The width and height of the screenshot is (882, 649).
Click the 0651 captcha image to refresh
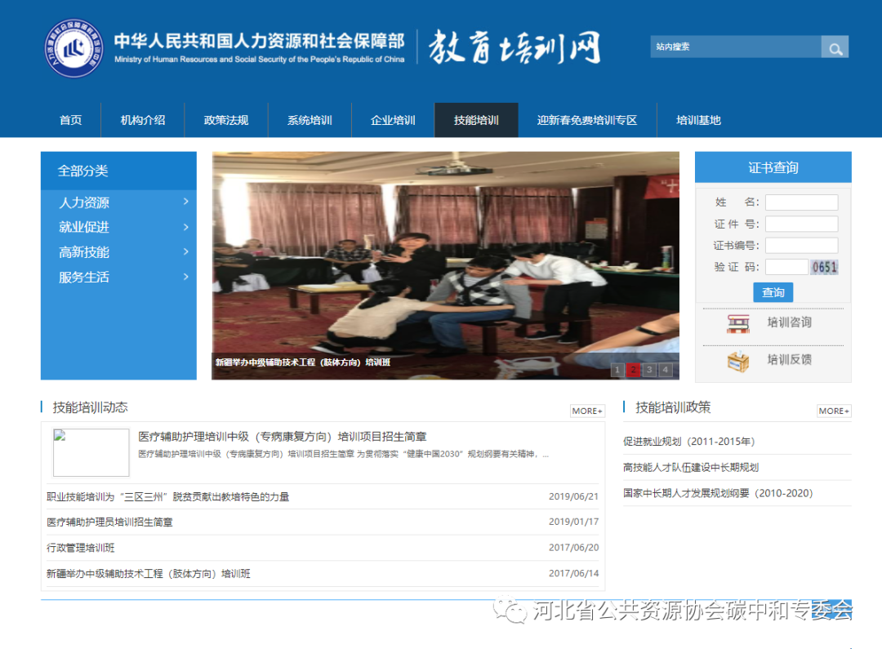(825, 266)
